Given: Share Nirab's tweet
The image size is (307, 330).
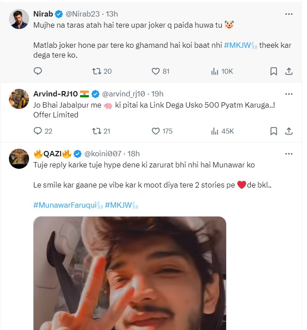Looking at the screenshot, I should (289, 71).
